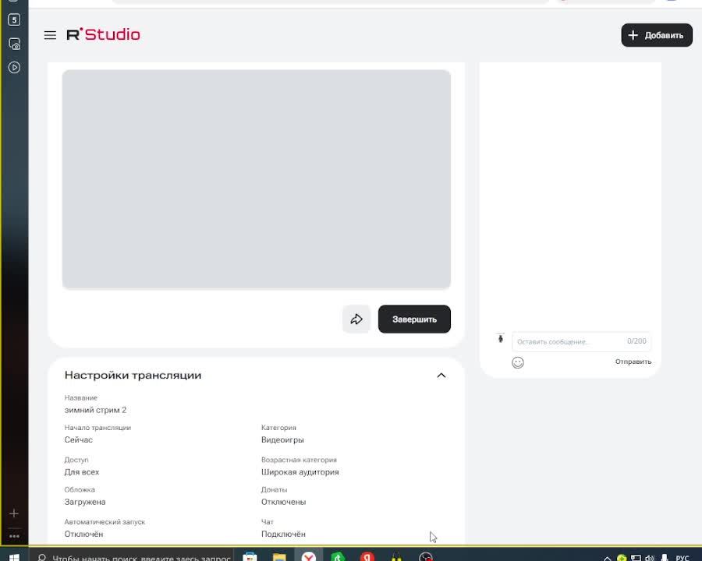Click the share arrow icon button
This screenshot has height=561, width=702.
356,319
